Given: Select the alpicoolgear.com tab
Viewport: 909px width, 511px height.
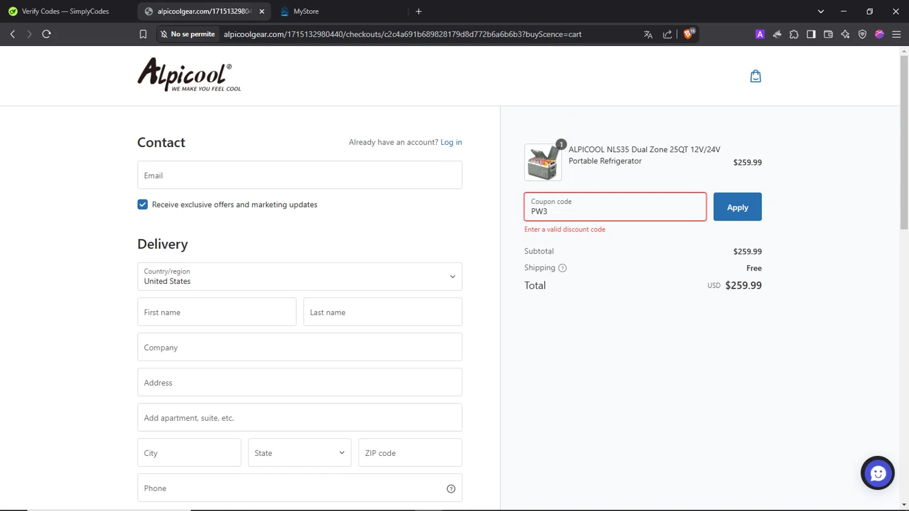Looking at the screenshot, I should click(x=204, y=12).
